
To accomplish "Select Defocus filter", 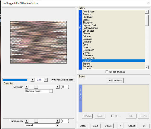I will click(114, 47).
